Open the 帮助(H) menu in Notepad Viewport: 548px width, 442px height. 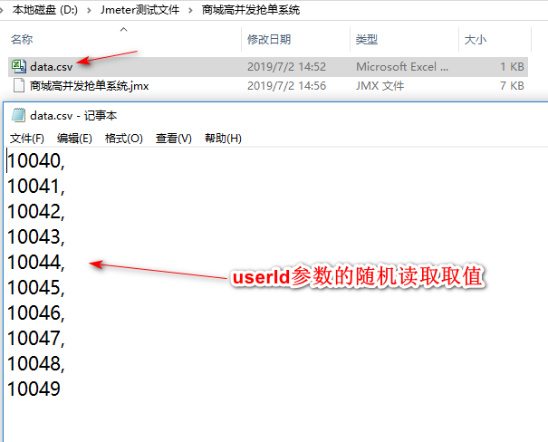tap(223, 139)
